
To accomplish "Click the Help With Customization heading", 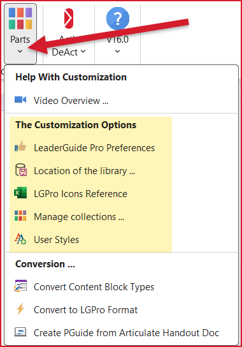I will pyautogui.click(x=71, y=77).
